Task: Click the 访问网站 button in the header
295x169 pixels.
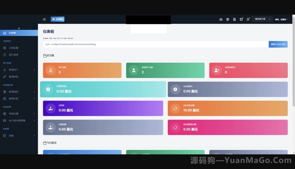Action: 58,19
